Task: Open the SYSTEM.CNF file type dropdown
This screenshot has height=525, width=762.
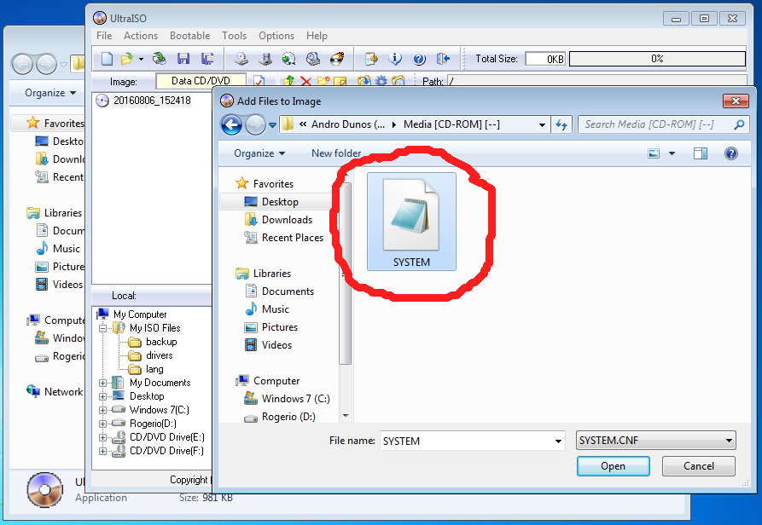Action: point(655,441)
